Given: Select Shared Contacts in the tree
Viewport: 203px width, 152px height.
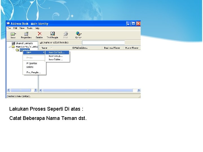Looking at the screenshot, I should [x=24, y=43].
